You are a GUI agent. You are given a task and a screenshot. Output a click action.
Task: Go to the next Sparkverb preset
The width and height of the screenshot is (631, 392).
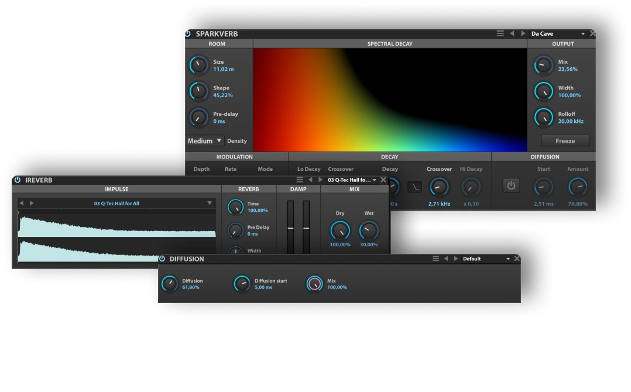point(523,34)
